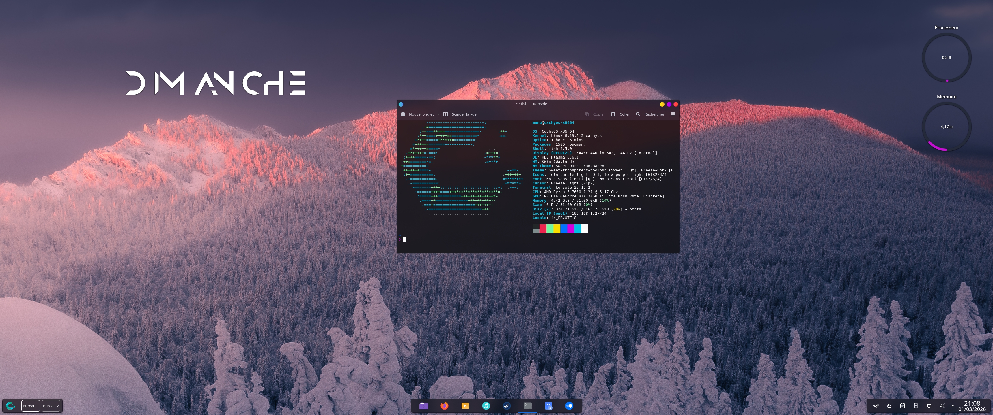The width and height of the screenshot is (993, 415).
Task: Click Rechercher search button in Konsole
Action: [650, 114]
